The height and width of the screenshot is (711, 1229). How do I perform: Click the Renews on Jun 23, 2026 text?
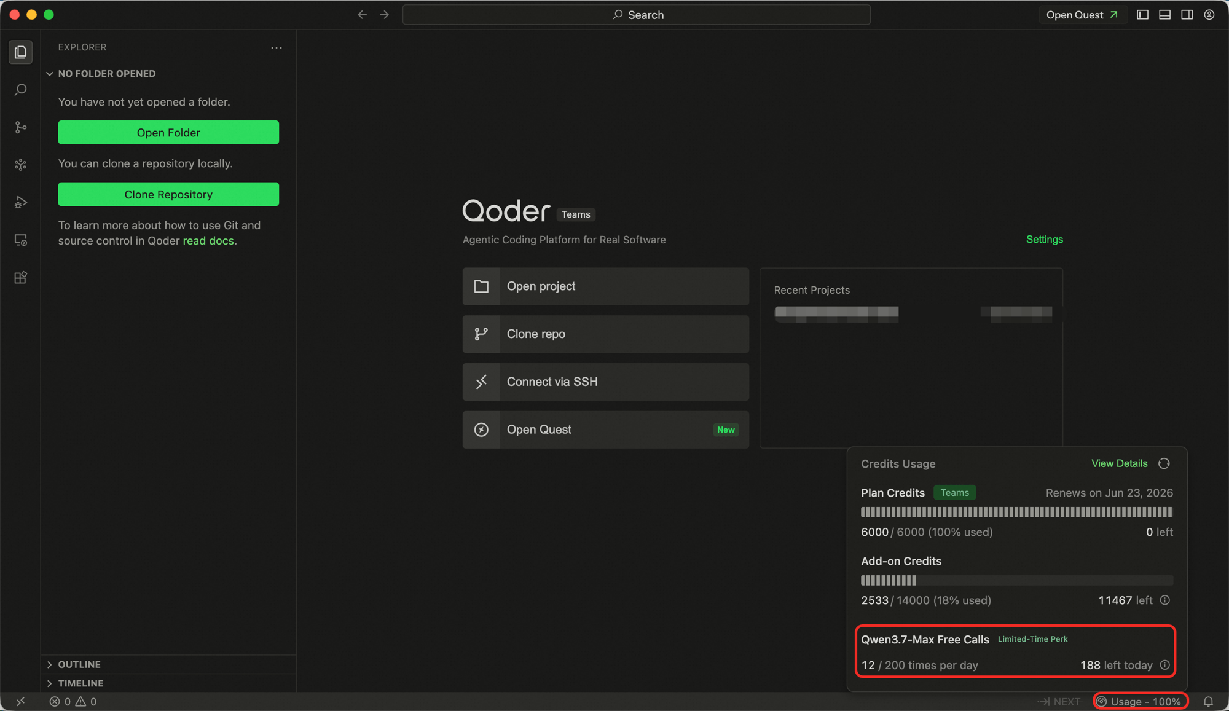click(x=1109, y=493)
